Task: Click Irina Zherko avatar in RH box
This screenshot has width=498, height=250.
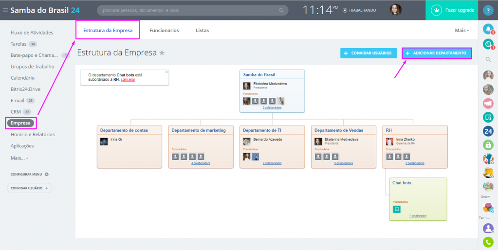Action: coord(390,142)
